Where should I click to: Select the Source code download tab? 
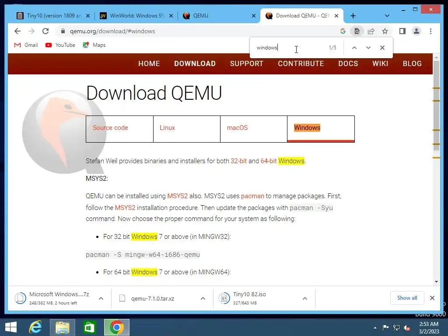[x=119, y=129]
